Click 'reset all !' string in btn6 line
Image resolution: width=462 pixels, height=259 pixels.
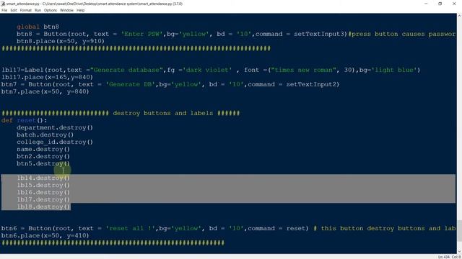pos(131,229)
